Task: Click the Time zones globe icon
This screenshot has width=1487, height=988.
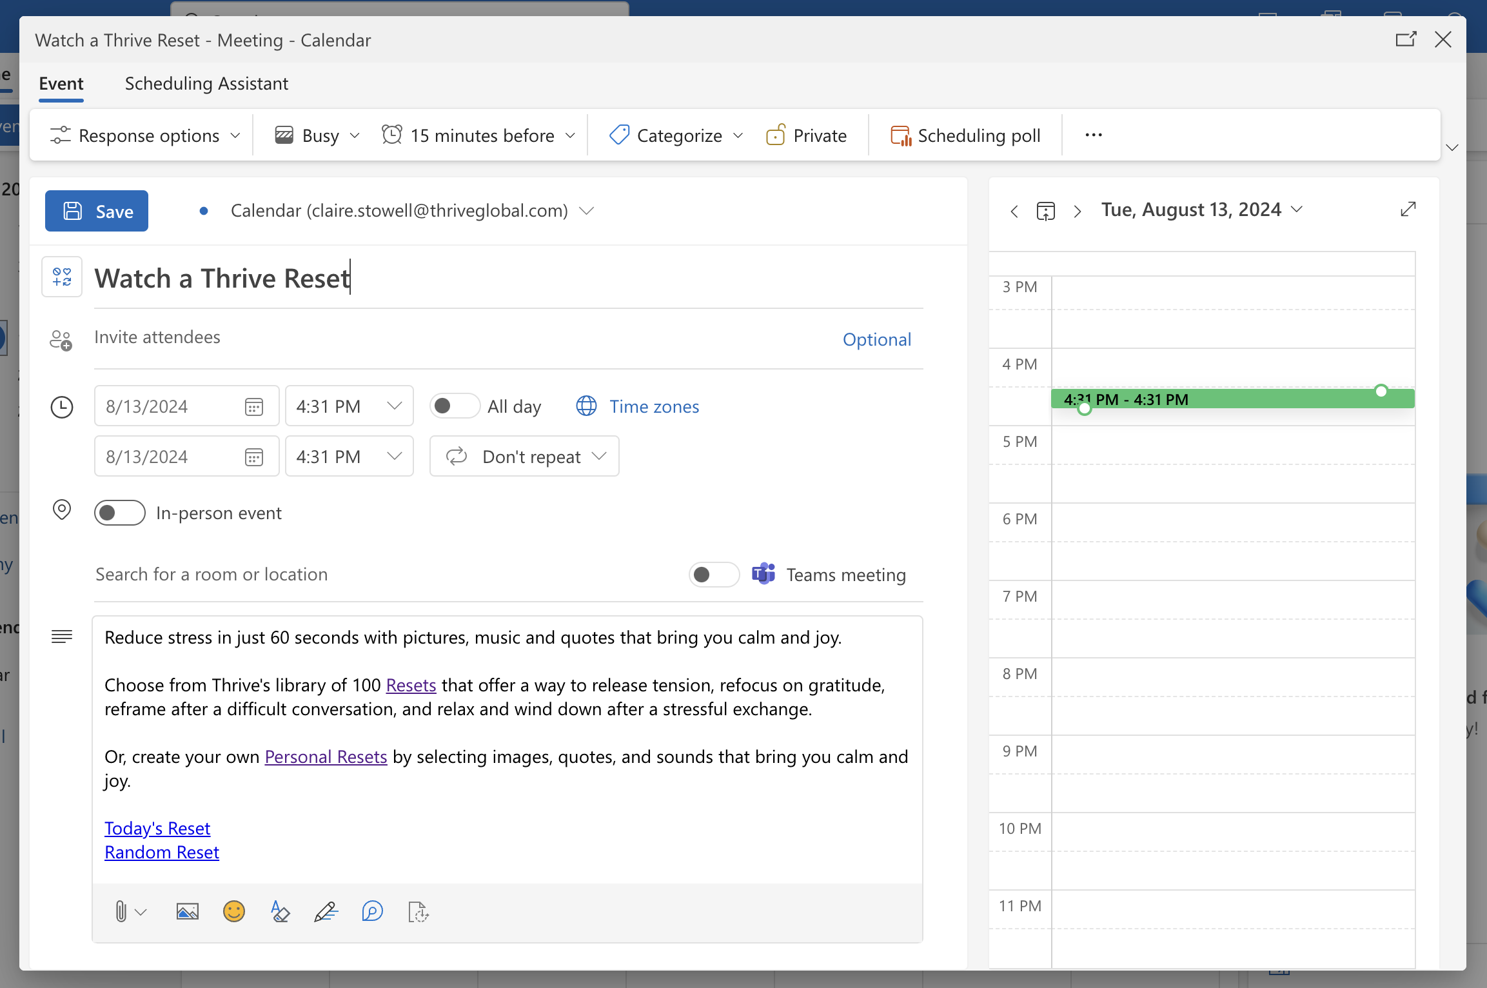Action: point(587,406)
